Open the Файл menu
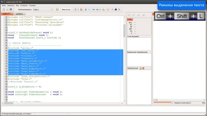Viewport: 207px width, 116px height. [4, 5]
